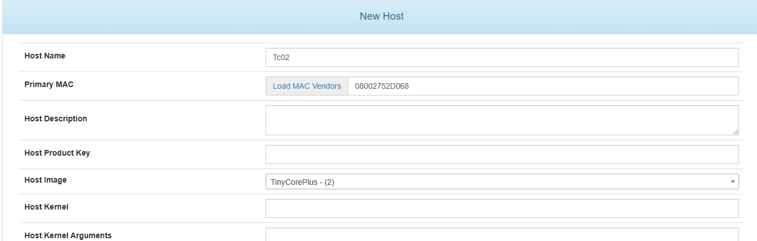Click the "Host Image" label
The height and width of the screenshot is (241, 757).
tap(45, 180)
